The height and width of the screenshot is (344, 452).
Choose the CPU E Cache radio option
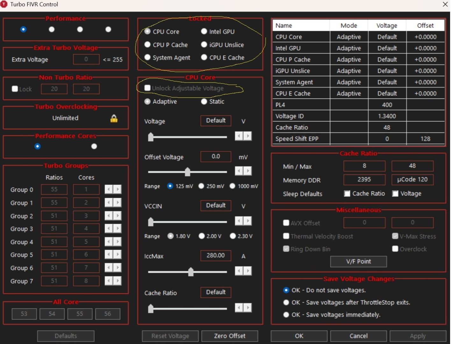click(204, 57)
